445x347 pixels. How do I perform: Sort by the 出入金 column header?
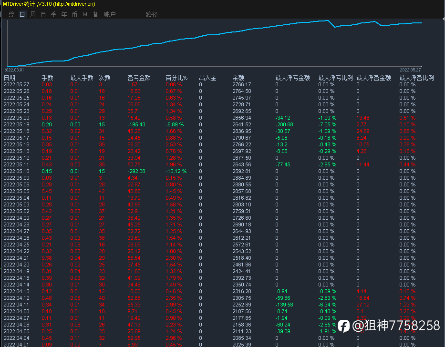pos(208,78)
